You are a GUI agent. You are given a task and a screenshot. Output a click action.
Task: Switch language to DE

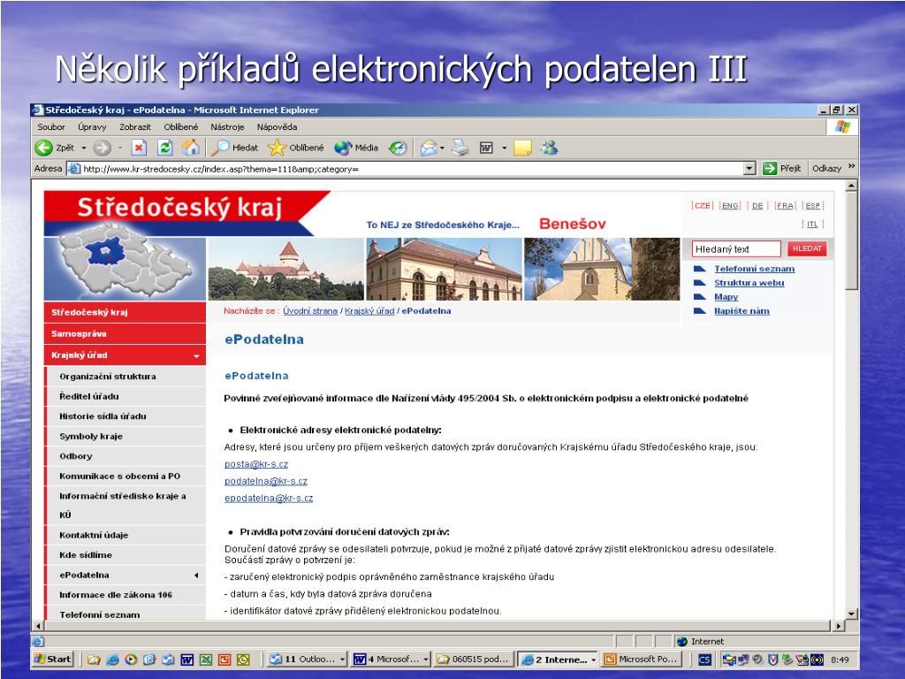pyautogui.click(x=757, y=205)
